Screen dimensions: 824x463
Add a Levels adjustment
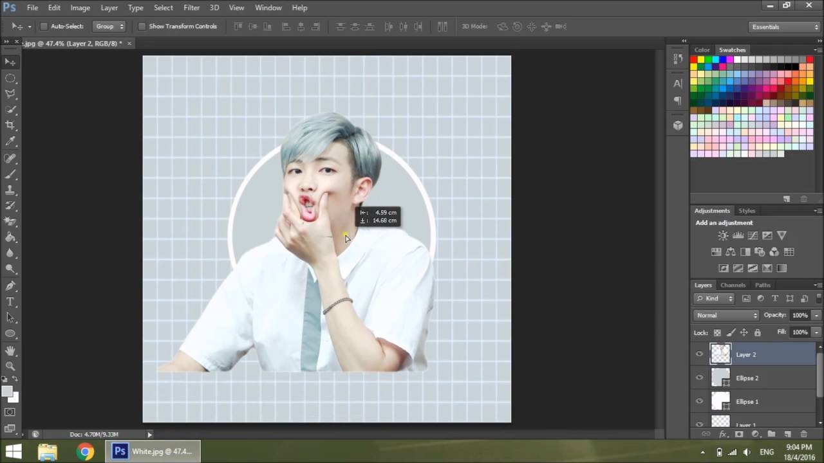[738, 236]
